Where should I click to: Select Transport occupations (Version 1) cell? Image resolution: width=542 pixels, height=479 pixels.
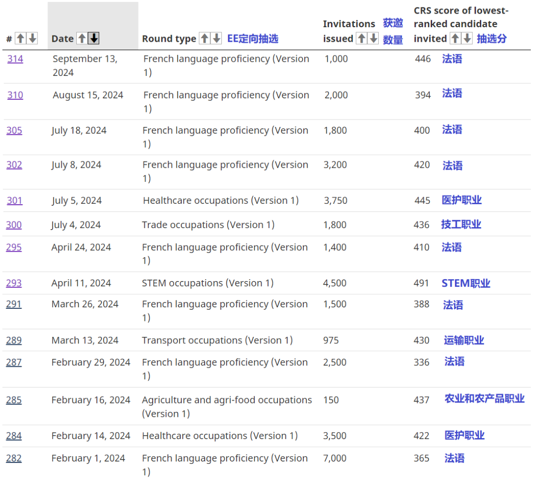pos(217,340)
